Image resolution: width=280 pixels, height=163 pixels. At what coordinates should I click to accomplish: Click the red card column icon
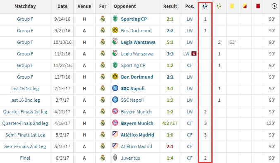pyautogui.click(x=258, y=6)
